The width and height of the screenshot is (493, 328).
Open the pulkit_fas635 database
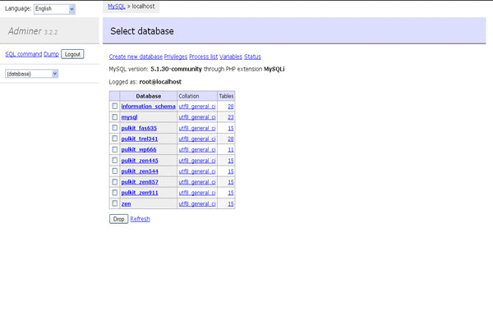point(139,128)
